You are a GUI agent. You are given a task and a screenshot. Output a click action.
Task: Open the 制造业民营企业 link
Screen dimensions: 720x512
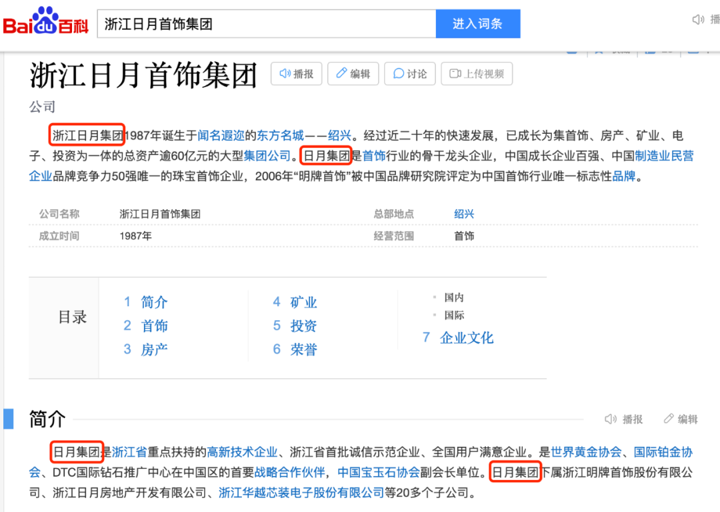(x=664, y=156)
